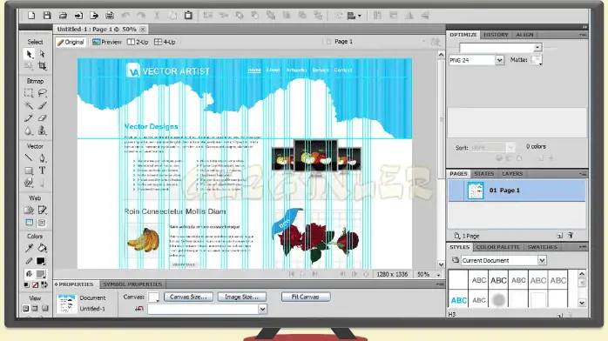608x341 pixels.
Task: Click the Image Size button
Action: pyautogui.click(x=241, y=297)
